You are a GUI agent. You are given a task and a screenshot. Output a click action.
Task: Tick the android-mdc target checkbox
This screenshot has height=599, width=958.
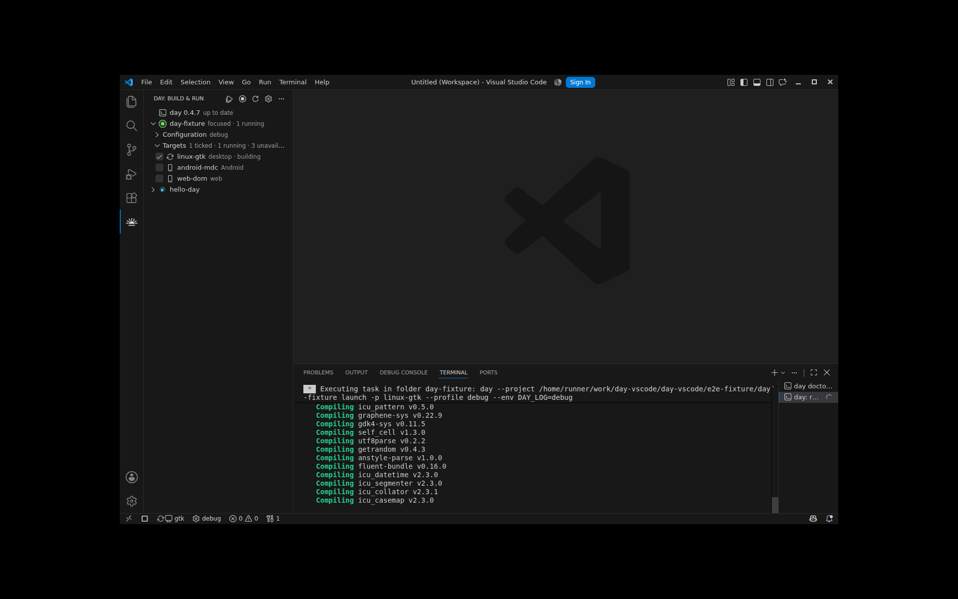[160, 168]
